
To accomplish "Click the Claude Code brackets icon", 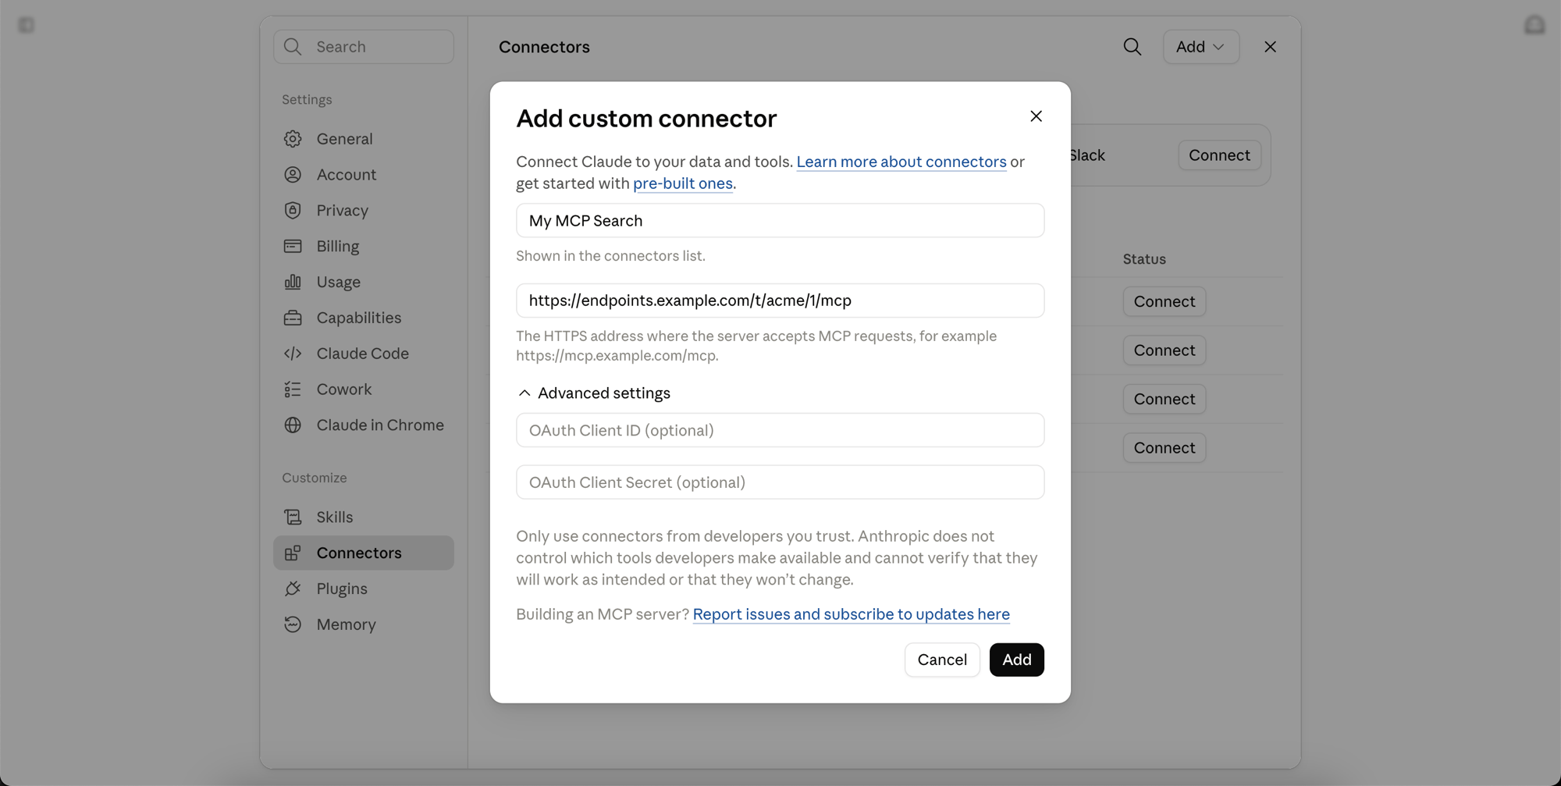I will point(293,354).
